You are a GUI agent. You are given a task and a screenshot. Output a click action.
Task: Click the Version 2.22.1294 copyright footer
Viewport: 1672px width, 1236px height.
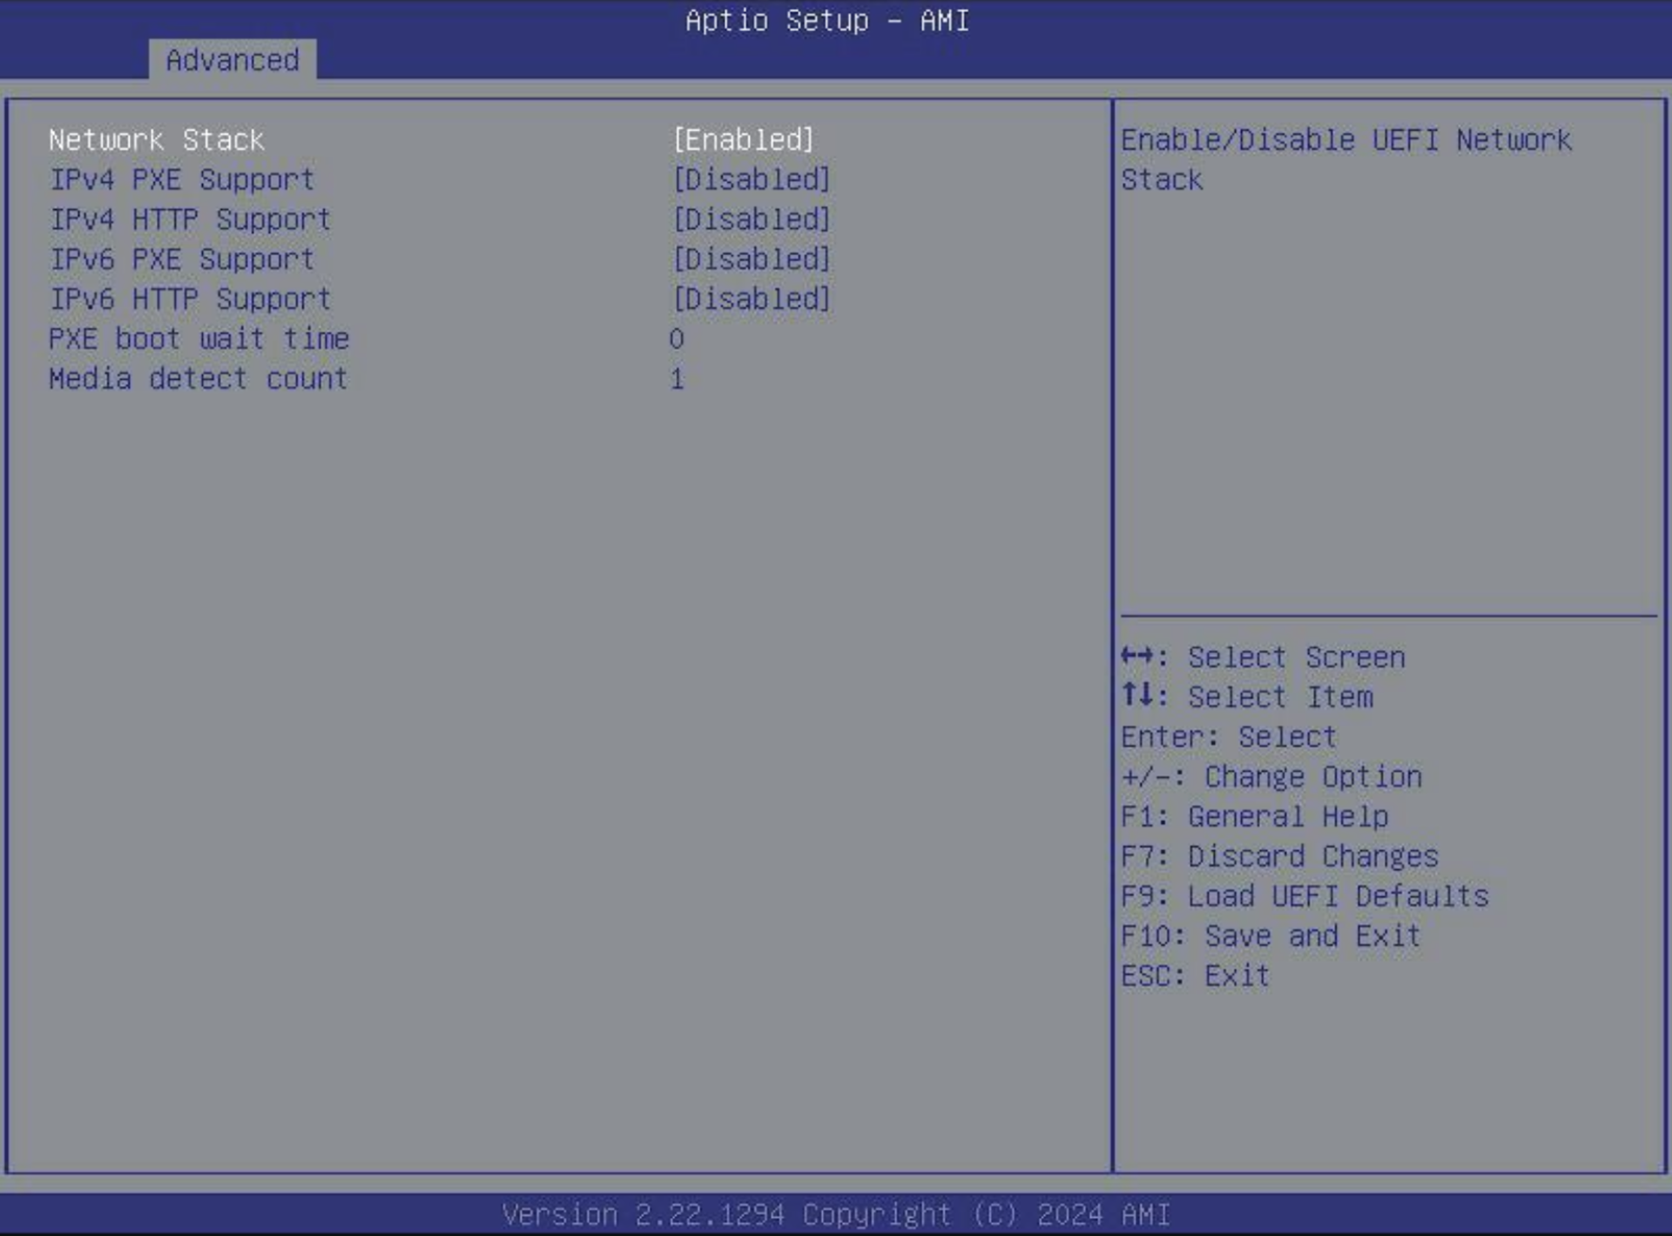point(836,1214)
